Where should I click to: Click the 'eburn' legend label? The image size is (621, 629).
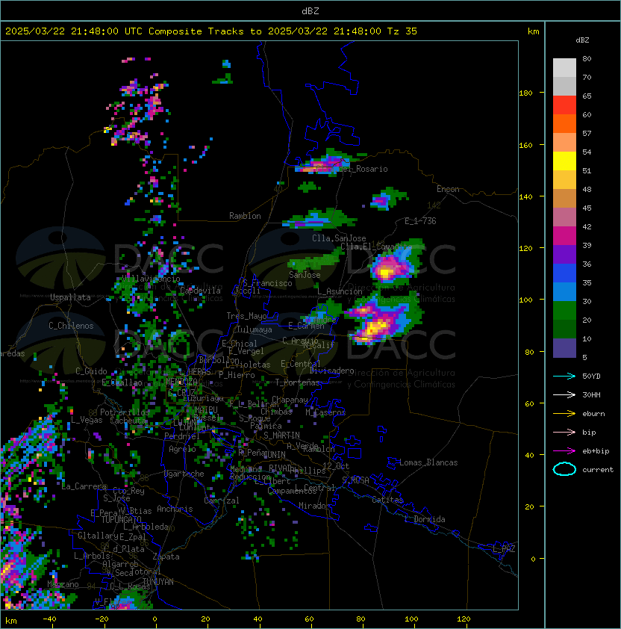593,414
